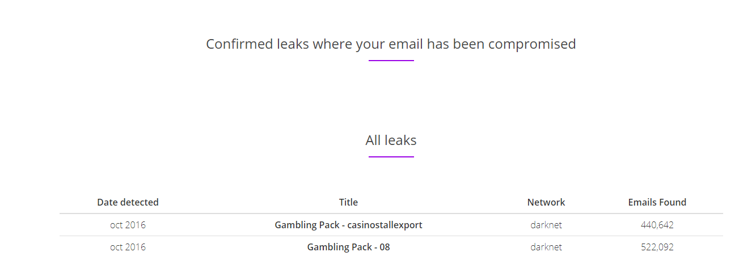Click the "Emails Found" column header
The width and height of the screenshot is (739, 269).
coord(657,202)
